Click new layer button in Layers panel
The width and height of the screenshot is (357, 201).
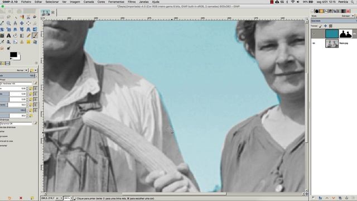click(313, 198)
